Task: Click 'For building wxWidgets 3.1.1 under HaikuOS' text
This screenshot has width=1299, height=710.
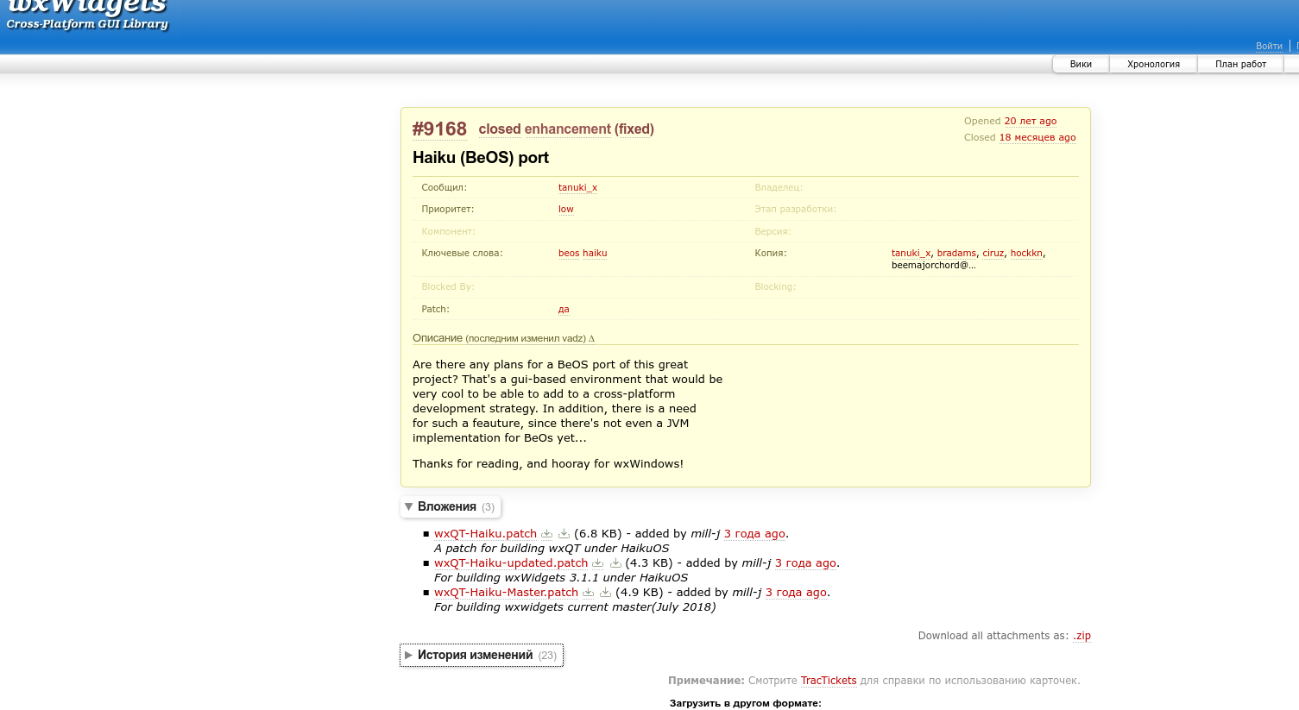Action: pyautogui.click(x=561, y=578)
